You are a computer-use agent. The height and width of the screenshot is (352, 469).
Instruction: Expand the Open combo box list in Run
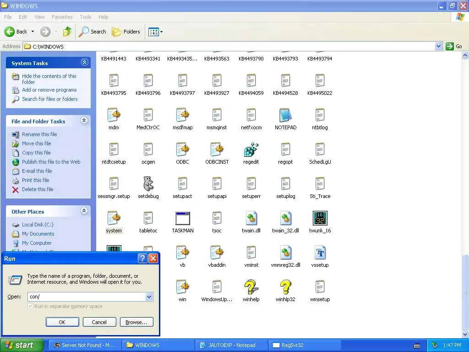pos(149,297)
